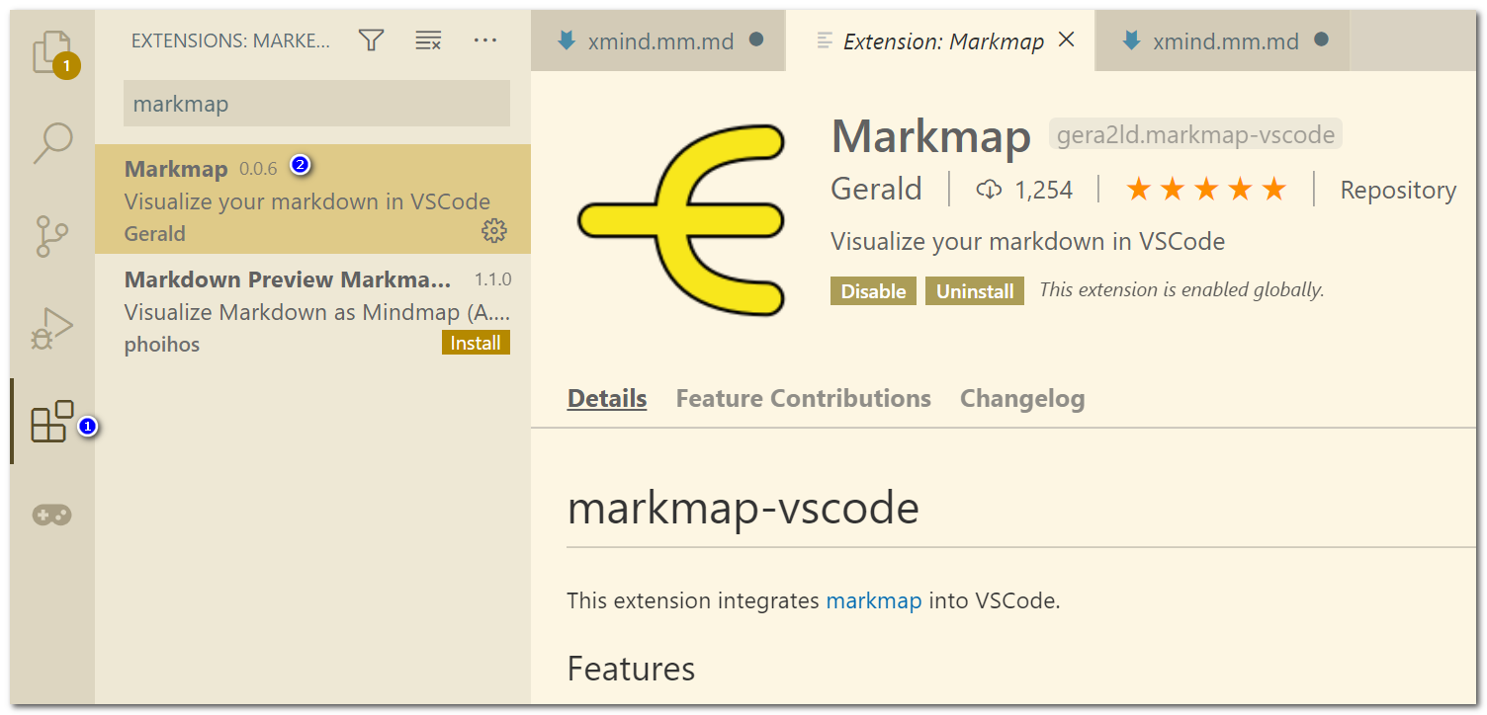Click the yellow Markmap extension logo

681,220
